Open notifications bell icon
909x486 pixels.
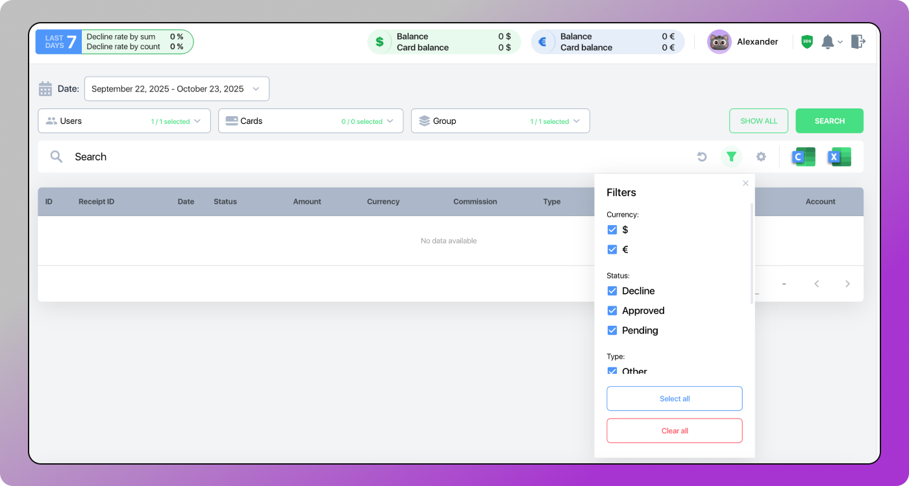click(827, 42)
